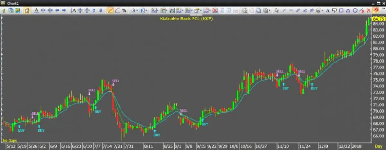Open the dropdown beside paste clipboard icon

pos(270,10)
